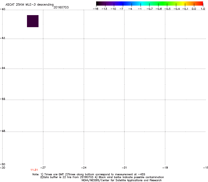The width and height of the screenshot is (208, 182).
Task: Click the note line starting 'Times are GMT'
Action: coord(89,174)
